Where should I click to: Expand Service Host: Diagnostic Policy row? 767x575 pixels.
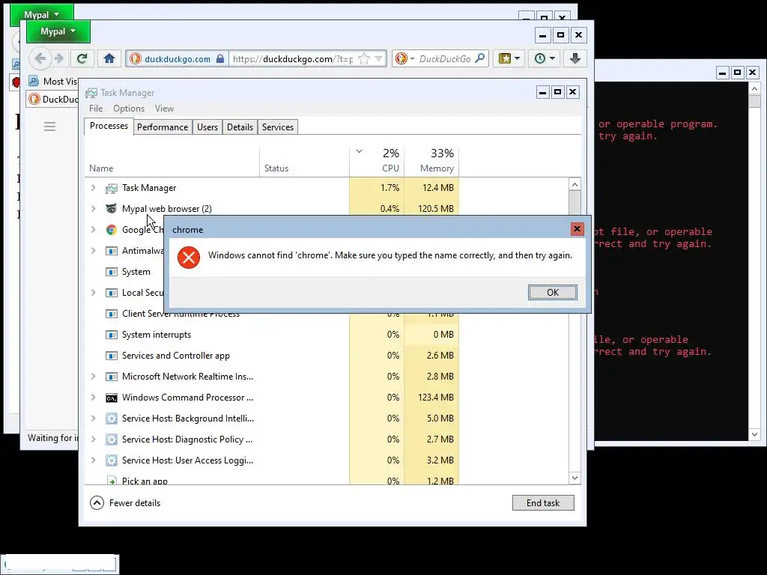[93, 439]
